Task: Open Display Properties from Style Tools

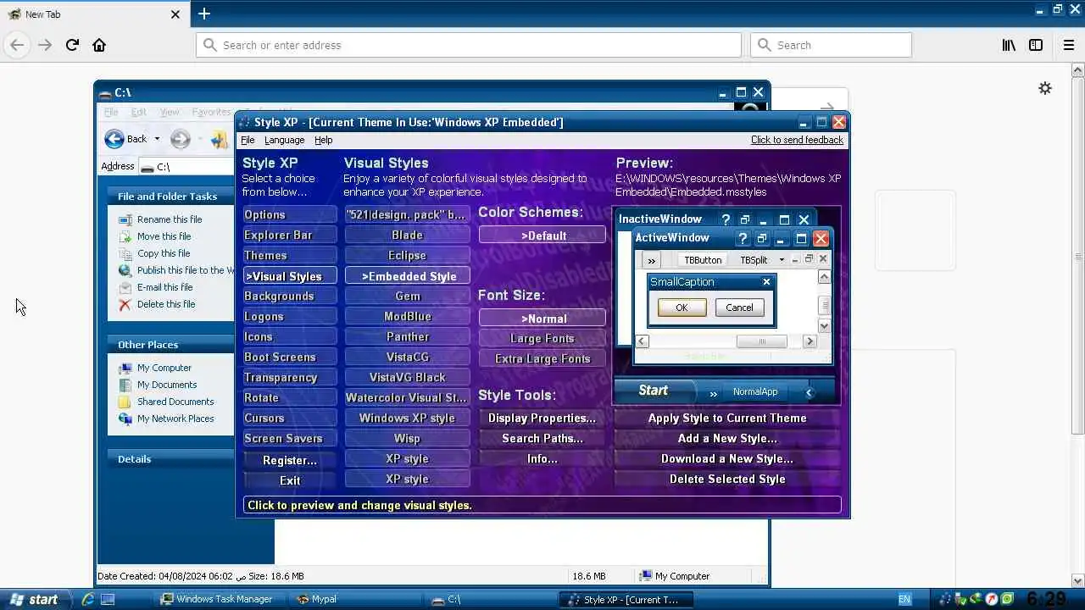Action: pyautogui.click(x=542, y=419)
